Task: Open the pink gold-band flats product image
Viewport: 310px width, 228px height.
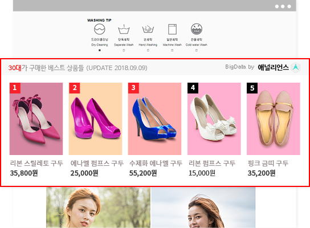Action: [x=274, y=119]
